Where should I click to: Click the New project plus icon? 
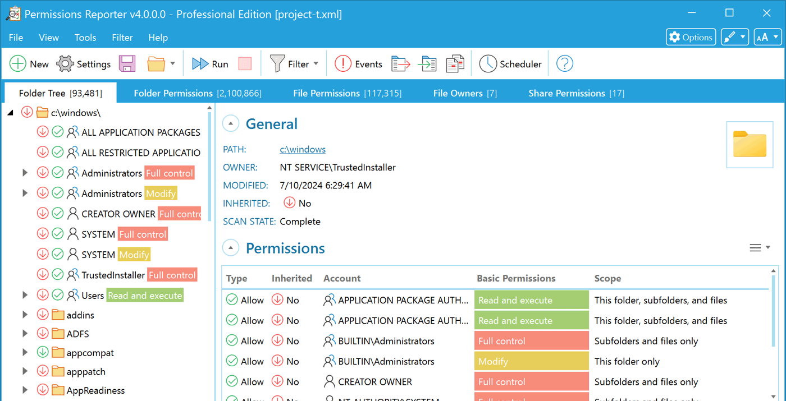pos(18,64)
